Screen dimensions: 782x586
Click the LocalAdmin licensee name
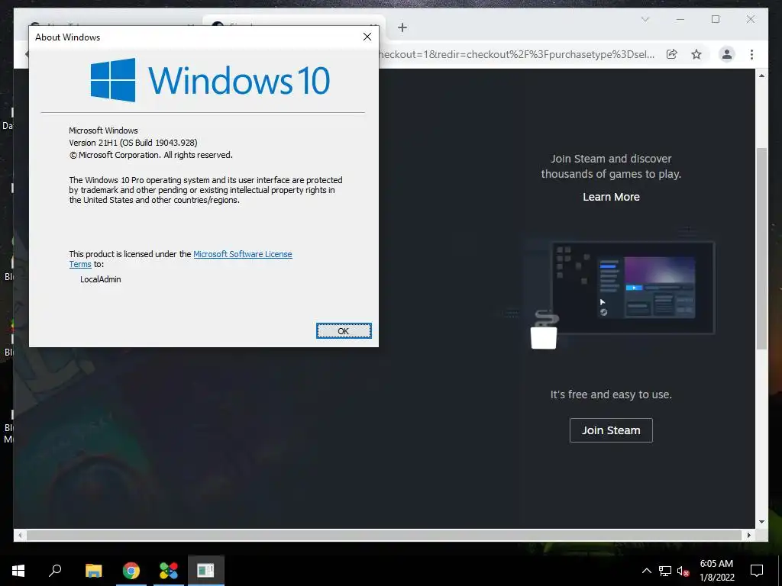point(101,279)
